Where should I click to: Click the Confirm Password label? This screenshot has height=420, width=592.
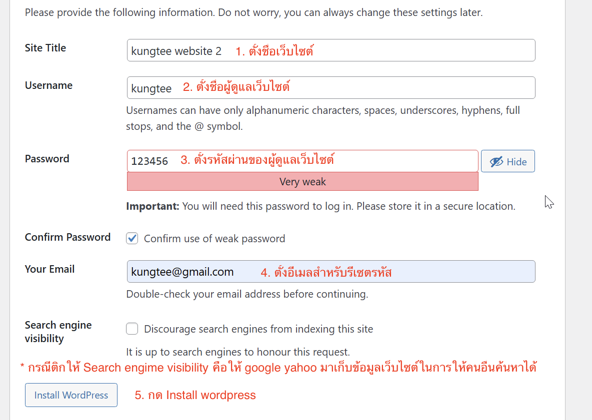click(x=67, y=237)
